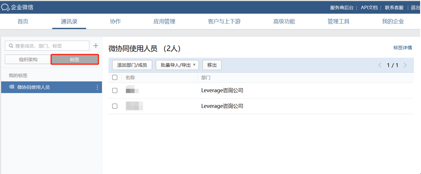Open the 客户与上下游 tab
This screenshot has height=174, width=421.
pos(224,22)
